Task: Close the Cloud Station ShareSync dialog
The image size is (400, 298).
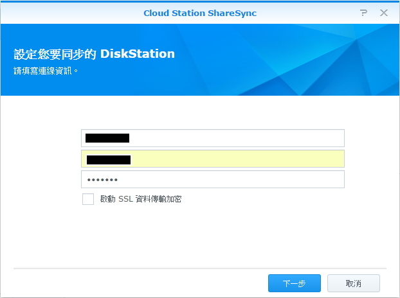Action: click(x=384, y=13)
